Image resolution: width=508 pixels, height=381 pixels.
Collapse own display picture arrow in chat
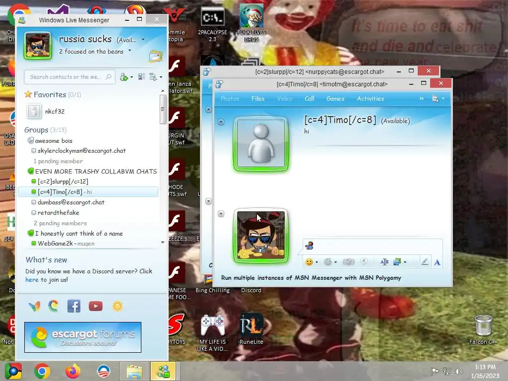tap(221, 214)
